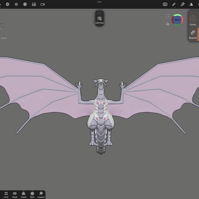Click the Inspect button
Screen dimensions: 199x199
click(41, 195)
